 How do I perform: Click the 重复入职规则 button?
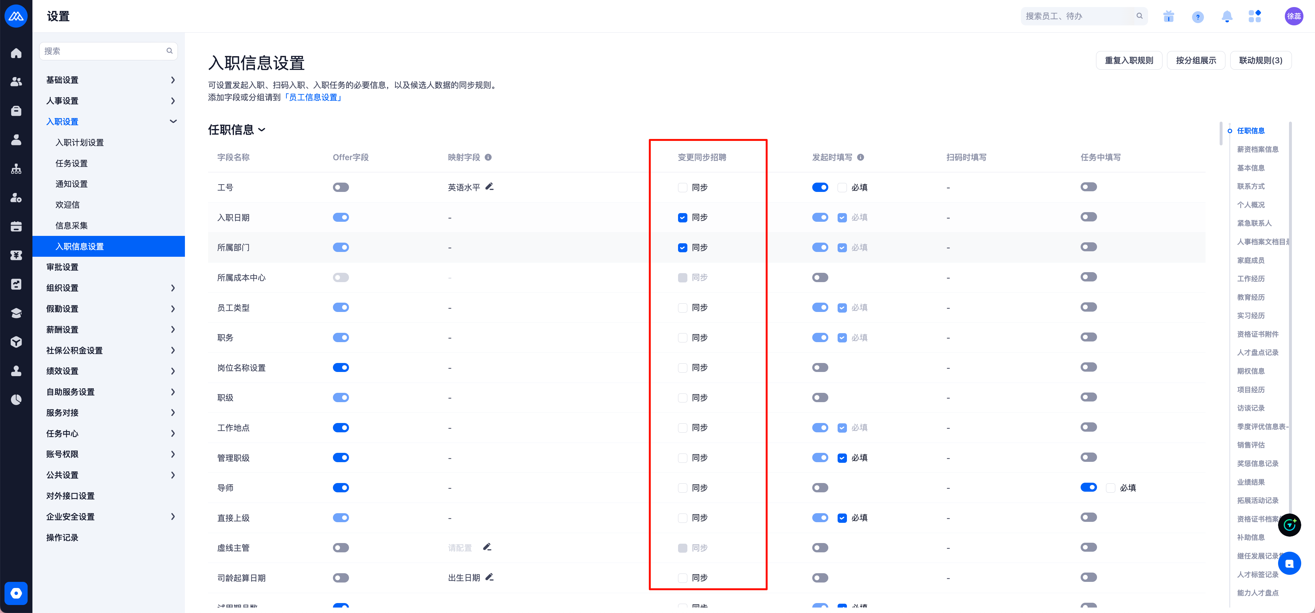coord(1129,60)
